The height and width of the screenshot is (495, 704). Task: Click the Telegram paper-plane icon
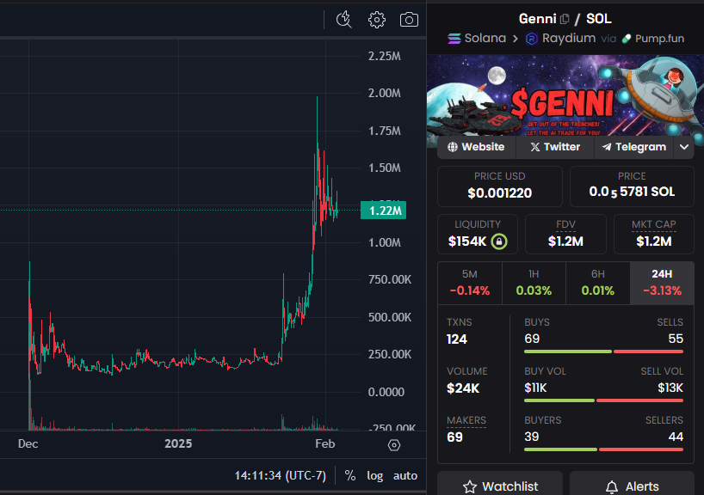point(606,147)
